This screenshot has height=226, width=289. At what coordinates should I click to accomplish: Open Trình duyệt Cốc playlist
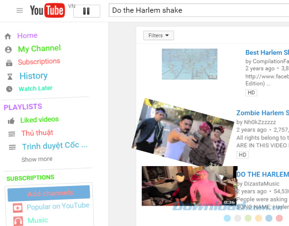tap(55, 146)
